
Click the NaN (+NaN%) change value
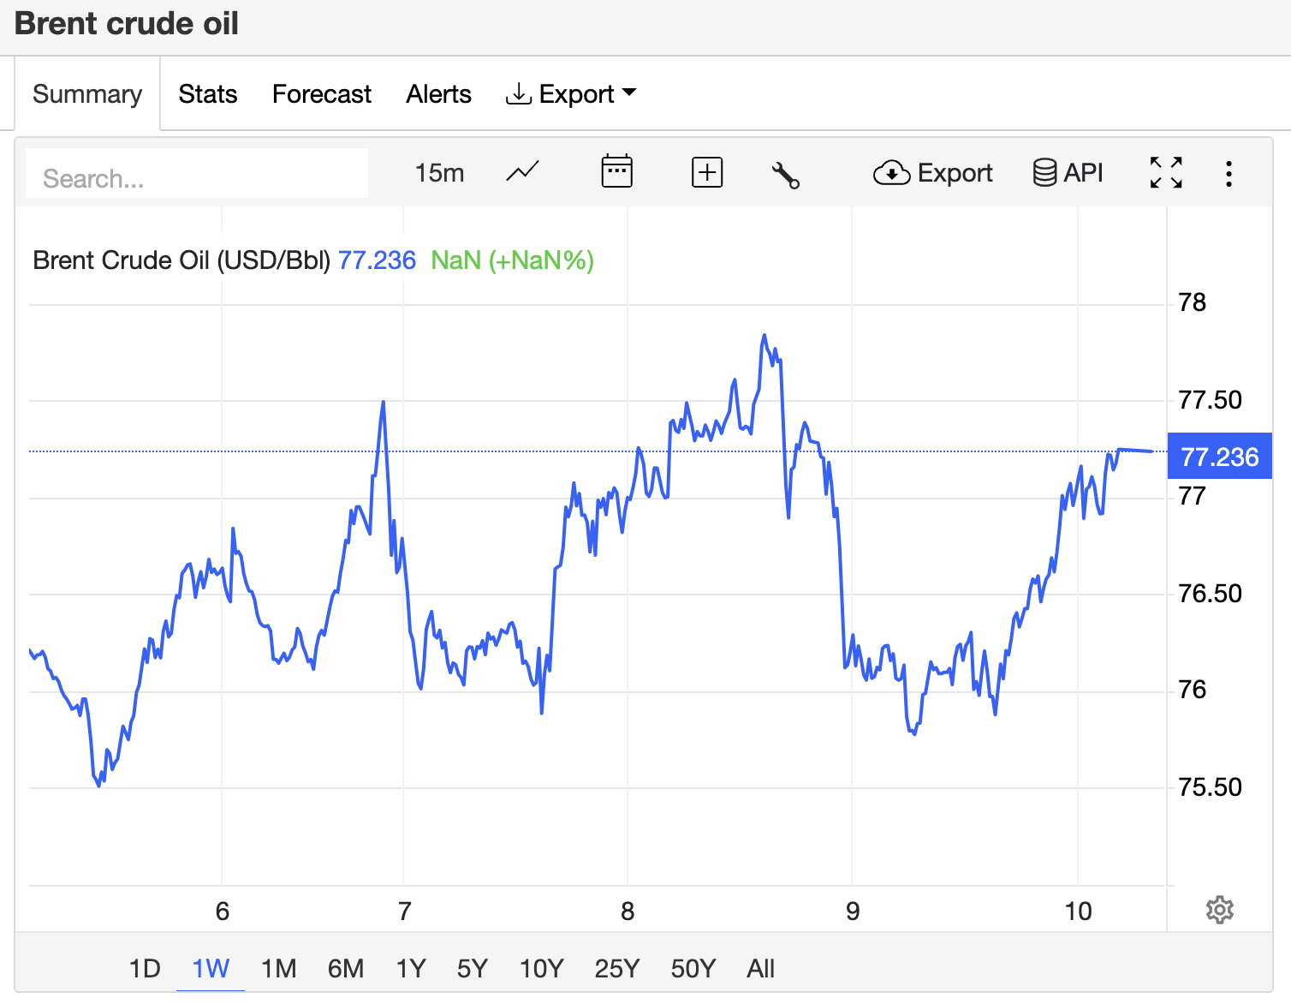pos(512,260)
